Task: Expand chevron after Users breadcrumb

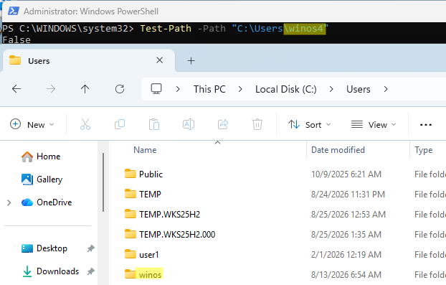Action: click(386, 89)
